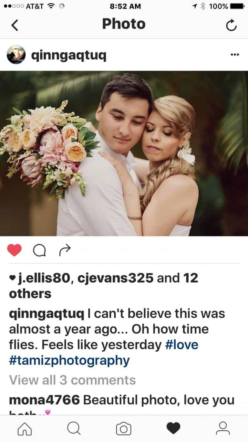Refresh the photo with the reload icon
Image resolution: width=248 pixels, height=442 pixels.
(x=231, y=25)
